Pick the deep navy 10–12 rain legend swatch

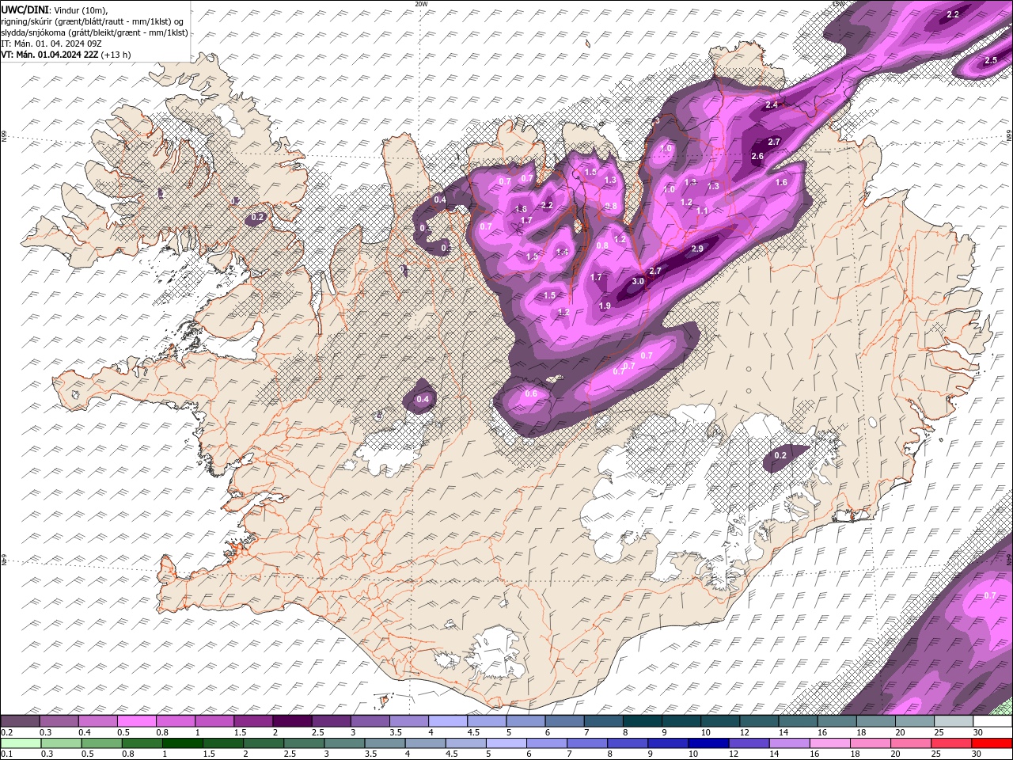coord(708,743)
